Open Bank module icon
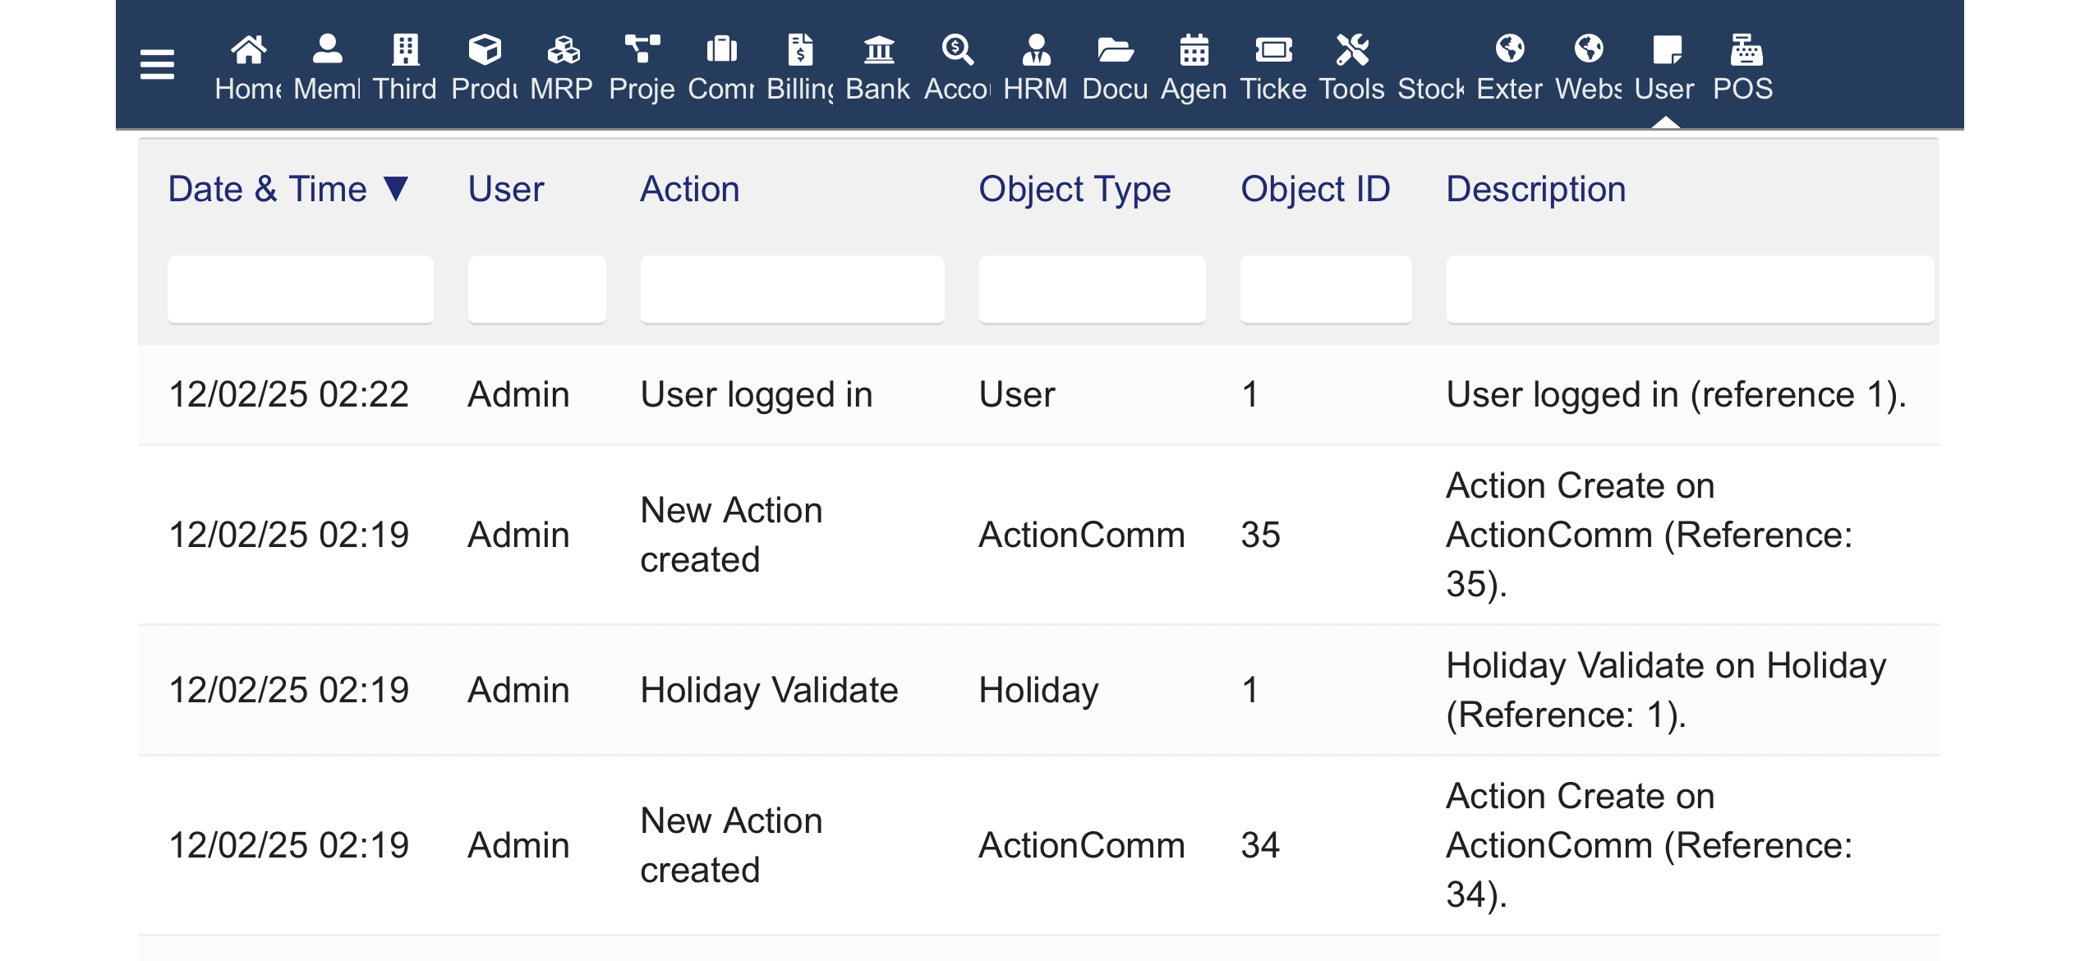 click(878, 51)
